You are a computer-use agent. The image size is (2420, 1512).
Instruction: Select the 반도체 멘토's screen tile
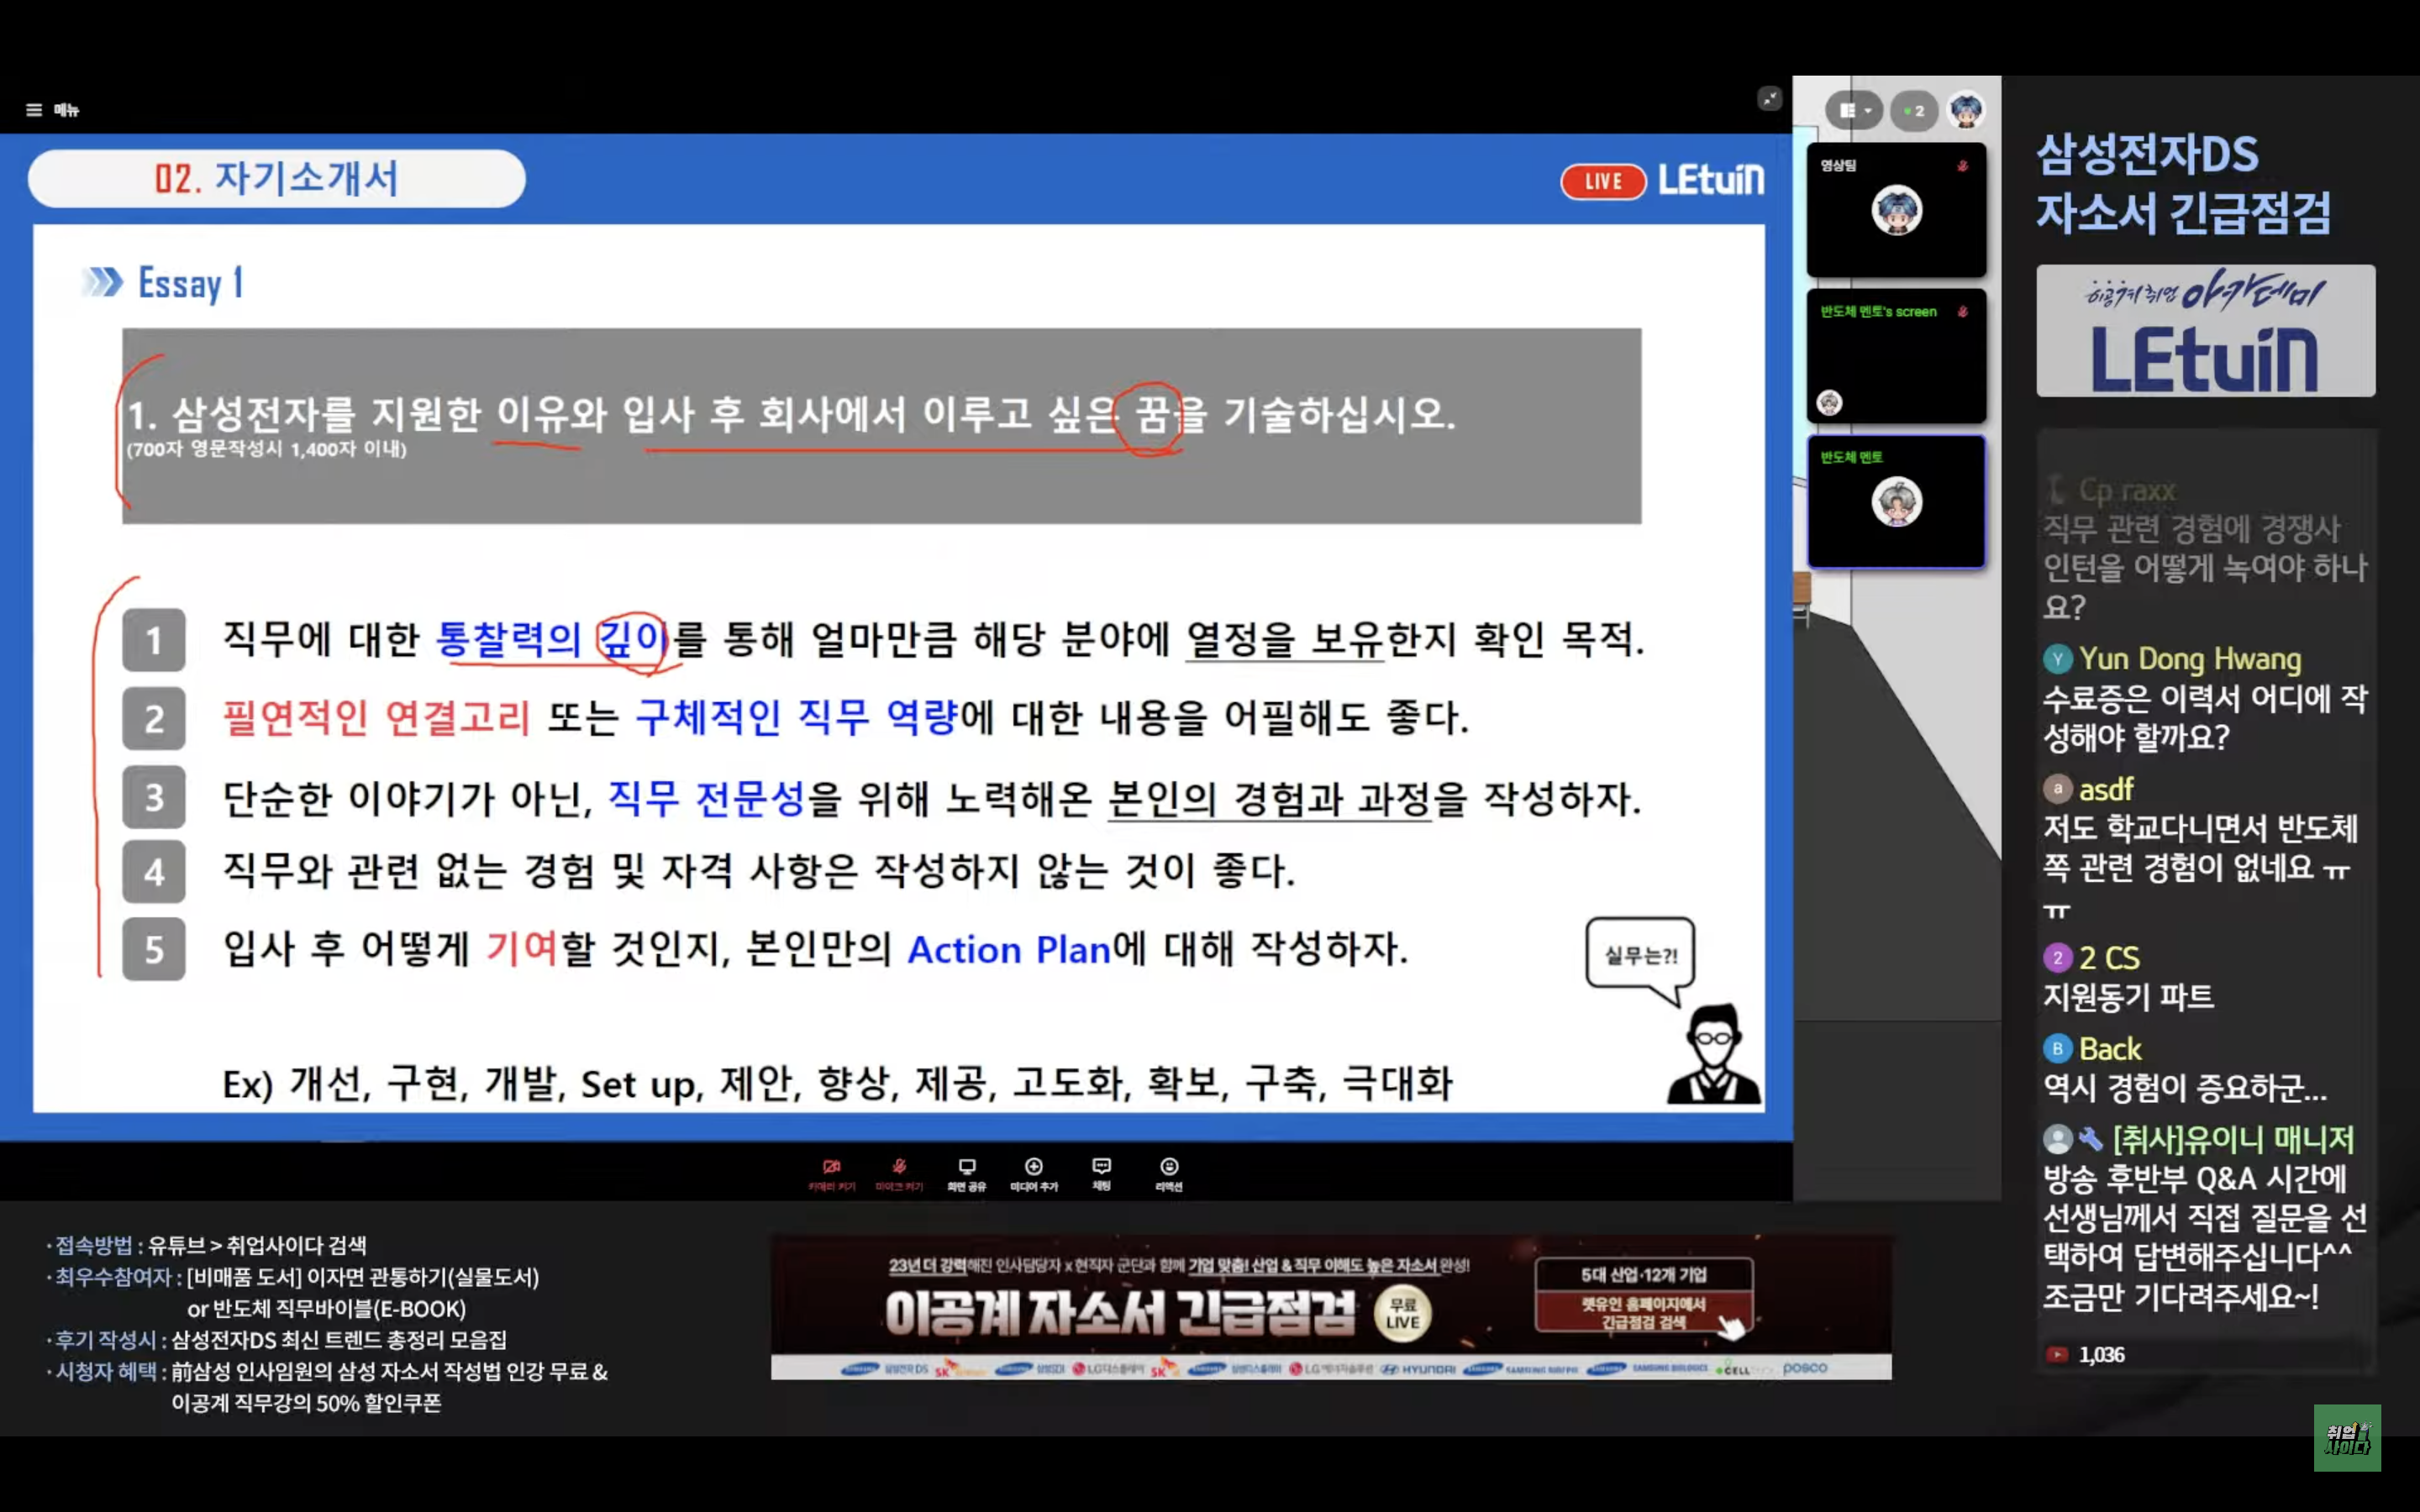(1896, 356)
